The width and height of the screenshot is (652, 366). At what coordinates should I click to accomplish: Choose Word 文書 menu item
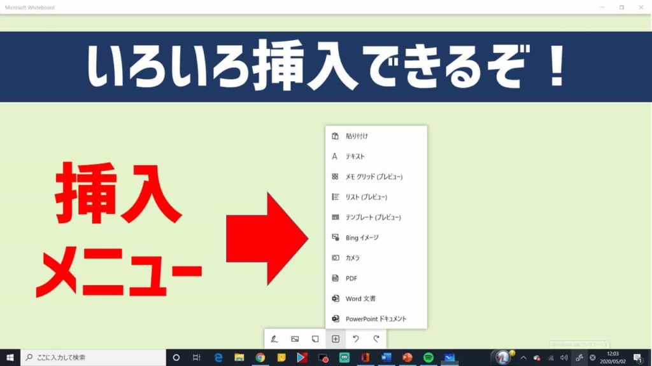pos(376,299)
